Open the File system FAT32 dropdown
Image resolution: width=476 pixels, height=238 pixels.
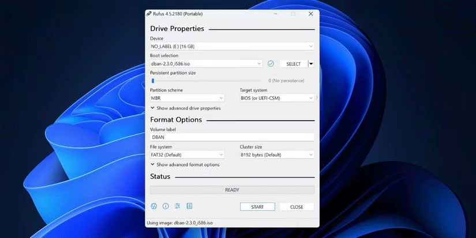click(x=187, y=154)
